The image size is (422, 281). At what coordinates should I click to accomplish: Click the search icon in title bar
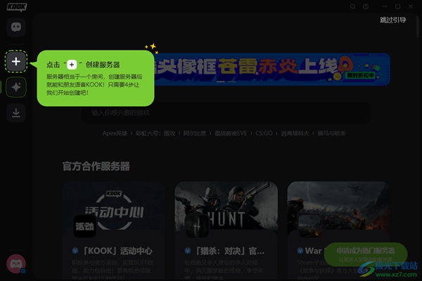pyautogui.click(x=353, y=6)
